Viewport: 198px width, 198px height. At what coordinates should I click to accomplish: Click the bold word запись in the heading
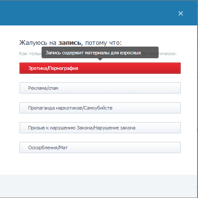[70, 43]
